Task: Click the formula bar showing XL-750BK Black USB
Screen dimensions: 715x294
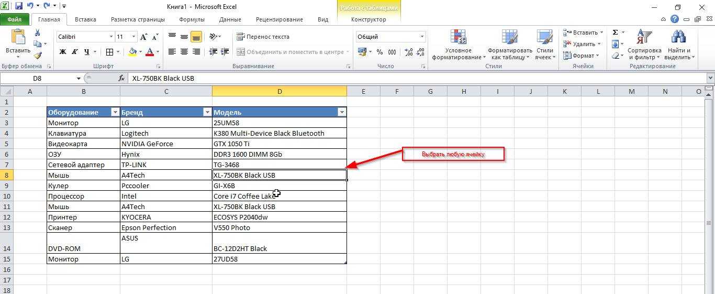Action: point(418,78)
